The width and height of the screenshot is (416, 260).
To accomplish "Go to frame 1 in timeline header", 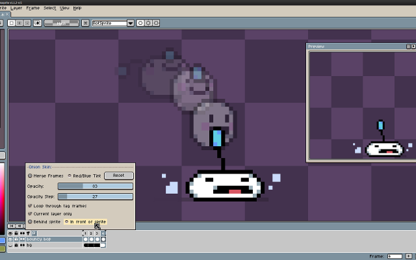I will pos(85,233).
